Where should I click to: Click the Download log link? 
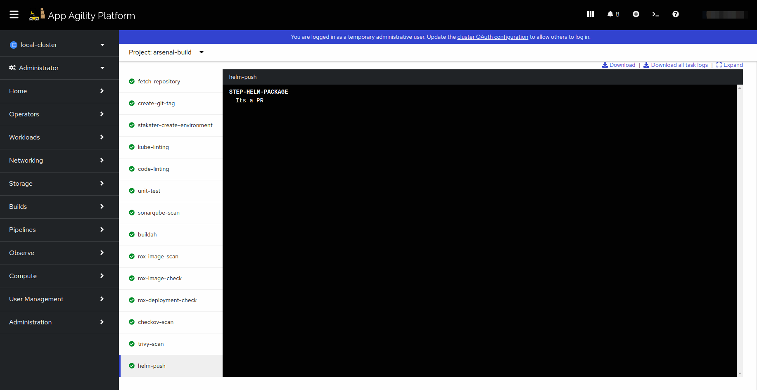click(619, 65)
